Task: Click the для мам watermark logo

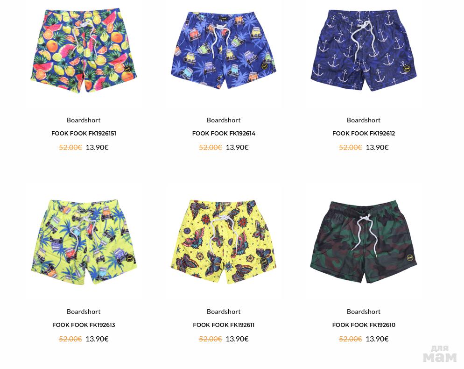Action: [x=440, y=354]
